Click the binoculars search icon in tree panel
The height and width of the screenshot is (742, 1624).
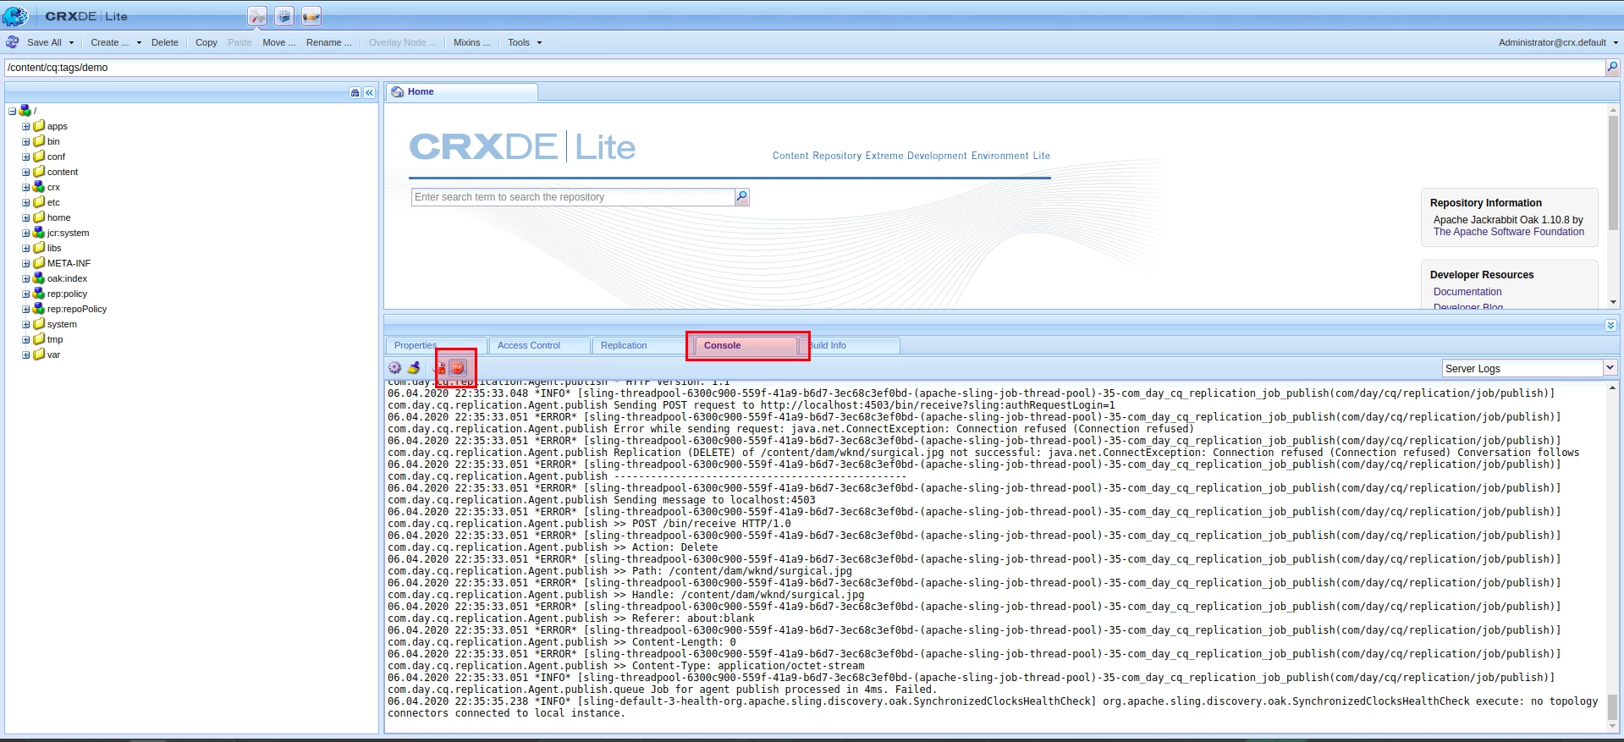click(355, 92)
